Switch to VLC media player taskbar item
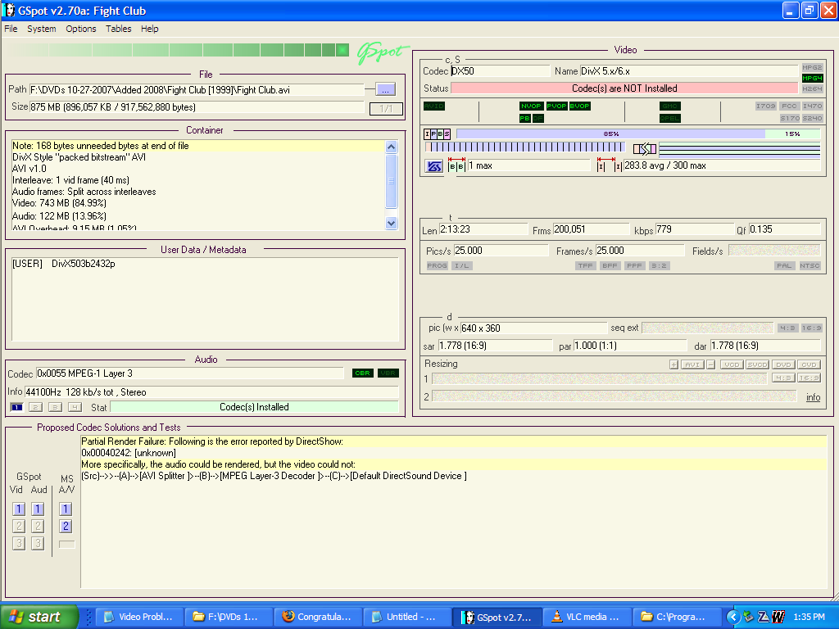This screenshot has height=629, width=839. coord(587,617)
